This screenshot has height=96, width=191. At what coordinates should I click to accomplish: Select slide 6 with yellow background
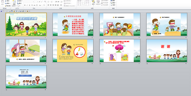point(73,51)
